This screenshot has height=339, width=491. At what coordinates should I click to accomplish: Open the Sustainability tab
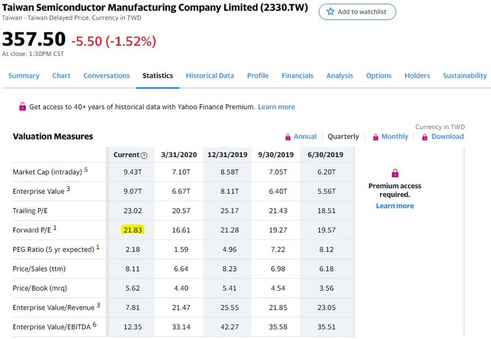[x=464, y=76]
